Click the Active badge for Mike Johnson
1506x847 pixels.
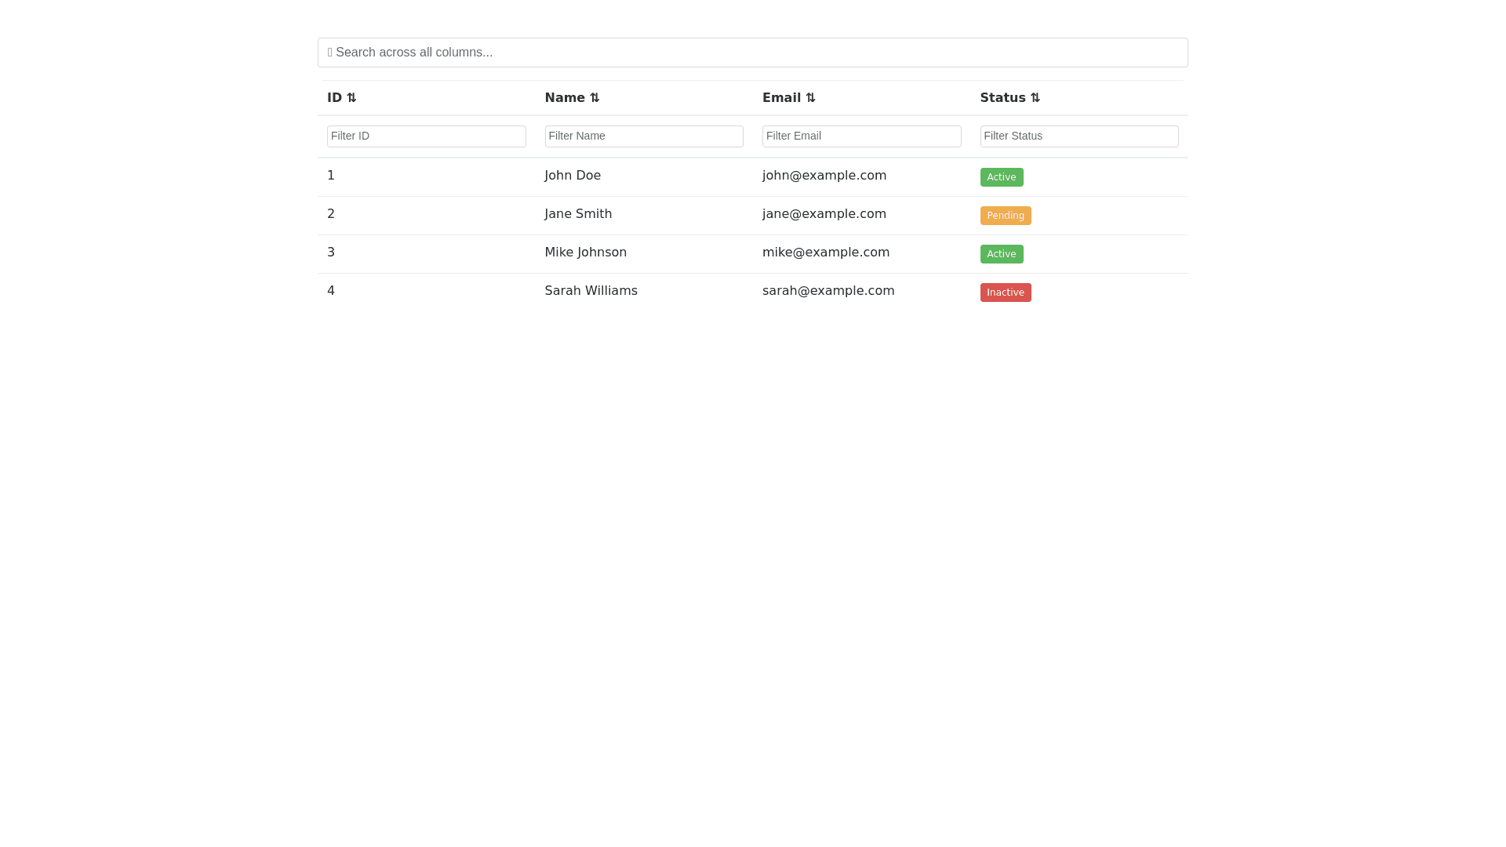coord(1001,254)
